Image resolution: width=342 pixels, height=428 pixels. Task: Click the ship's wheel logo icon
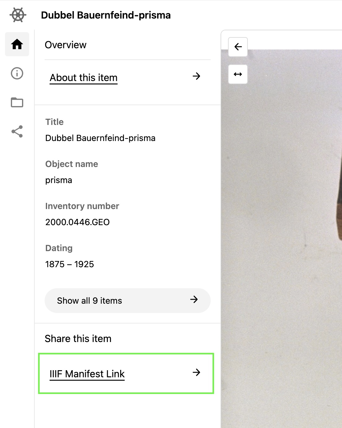(x=17, y=14)
